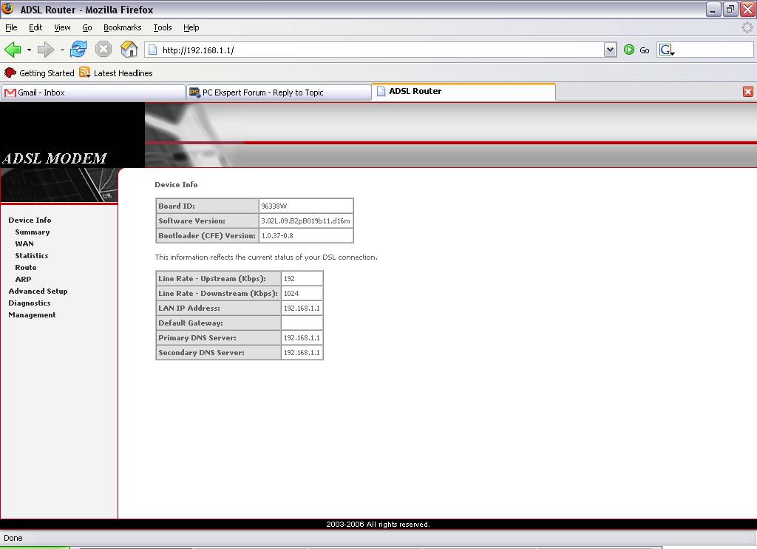Close the current tab with red X
This screenshot has width=757, height=549.
(x=747, y=92)
